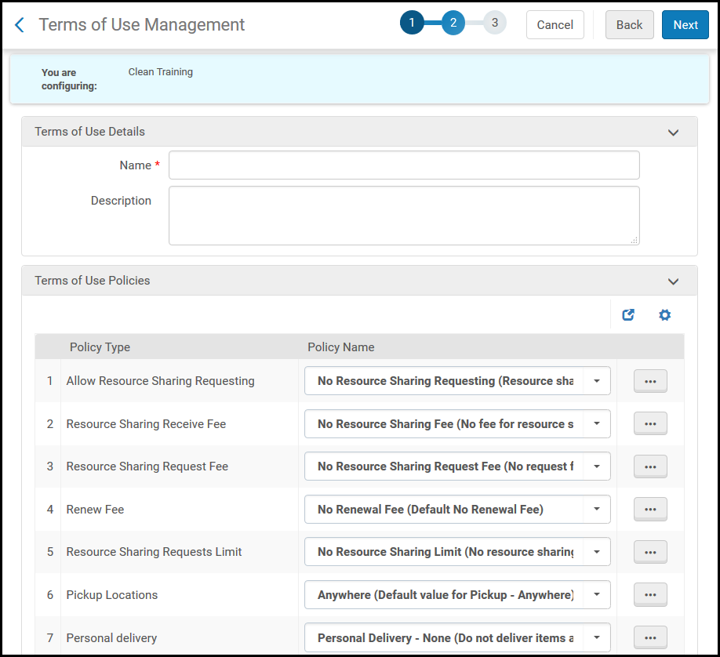Open row actions for Resource Sharing Receive Fee
Screen dimensions: 720x657
click(x=650, y=424)
